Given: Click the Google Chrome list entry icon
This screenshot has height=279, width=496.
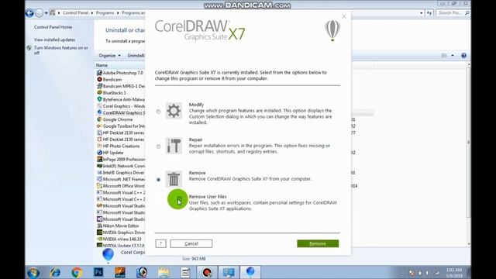Looking at the screenshot, I should click(x=99, y=119).
